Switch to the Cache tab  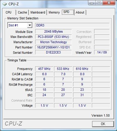click(x=22, y=12)
